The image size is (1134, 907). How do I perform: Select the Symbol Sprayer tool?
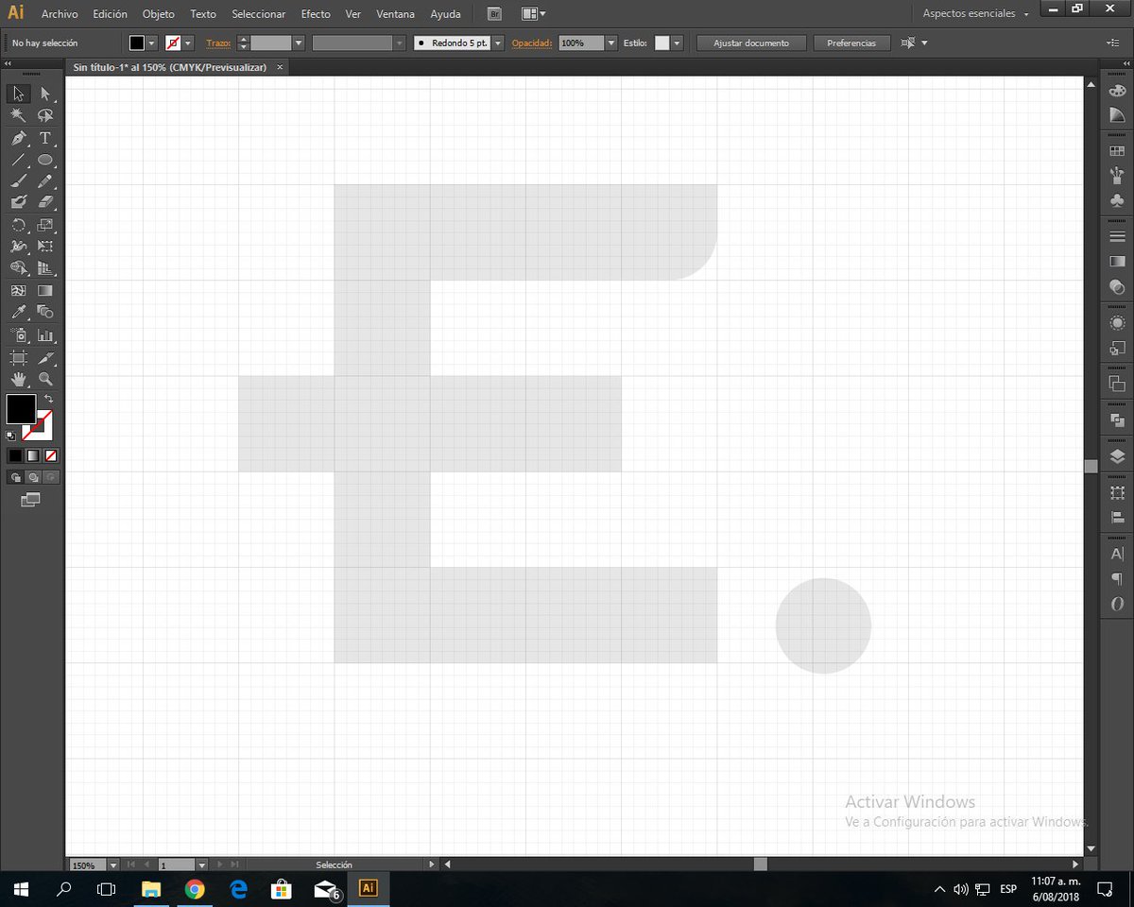pyautogui.click(x=18, y=335)
